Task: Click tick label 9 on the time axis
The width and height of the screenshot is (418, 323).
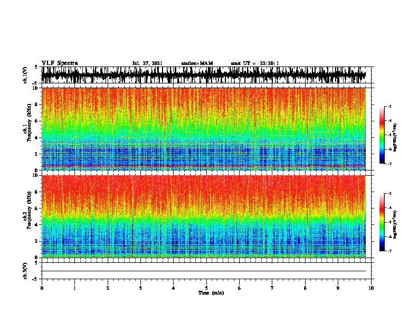Action: click(338, 288)
